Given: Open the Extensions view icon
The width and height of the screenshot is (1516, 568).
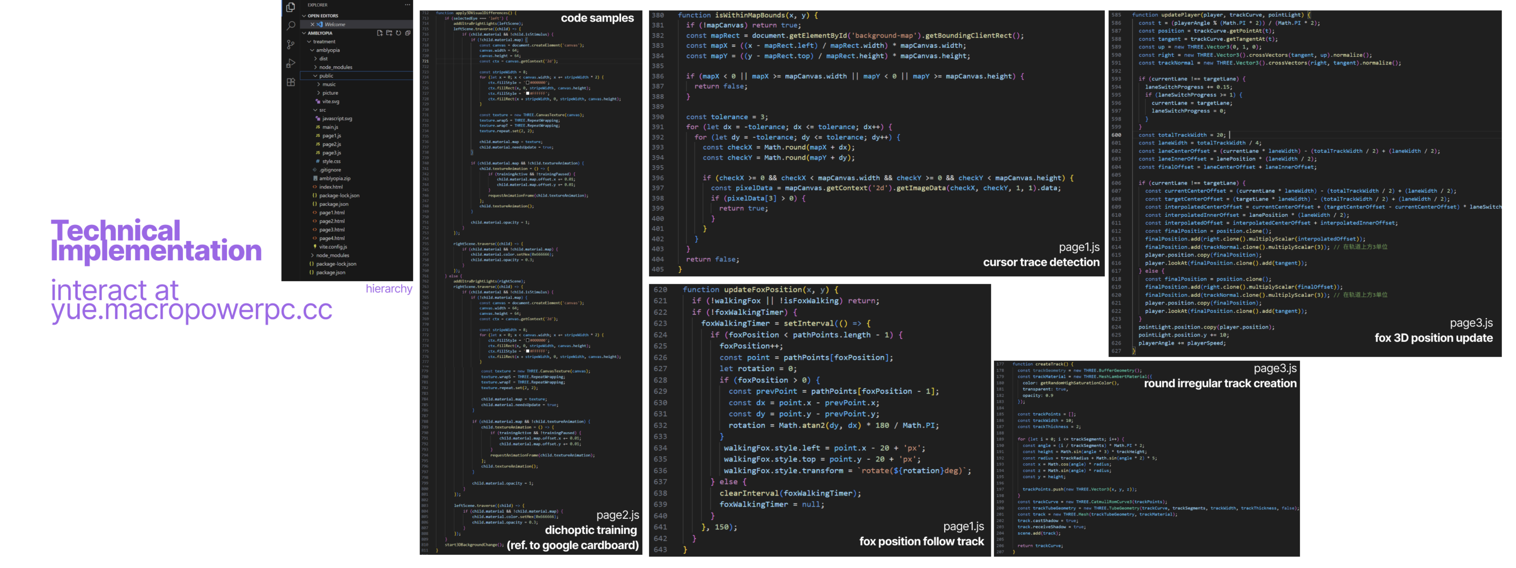Looking at the screenshot, I should point(290,82).
